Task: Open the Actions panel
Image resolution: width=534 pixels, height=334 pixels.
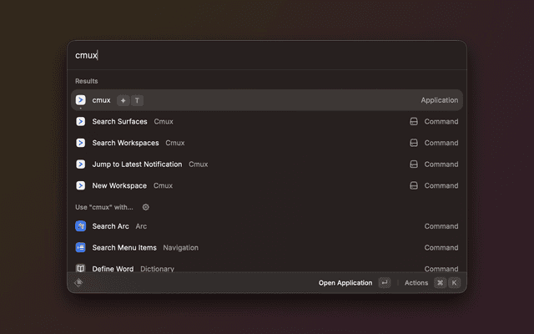Action: point(416,283)
